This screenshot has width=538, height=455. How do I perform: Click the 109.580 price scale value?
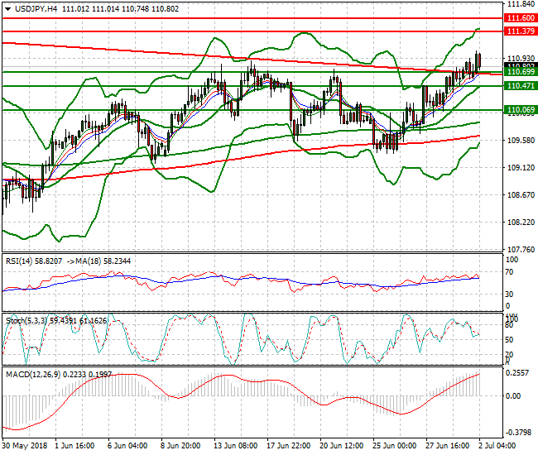click(521, 141)
